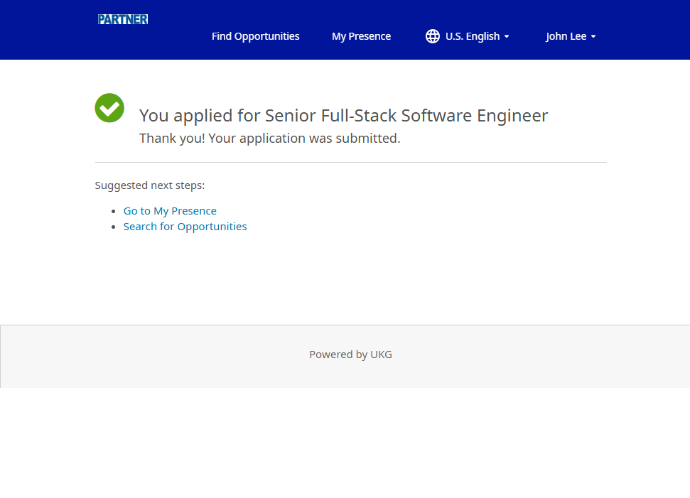Click the caret arrow beside John Lee

click(593, 37)
